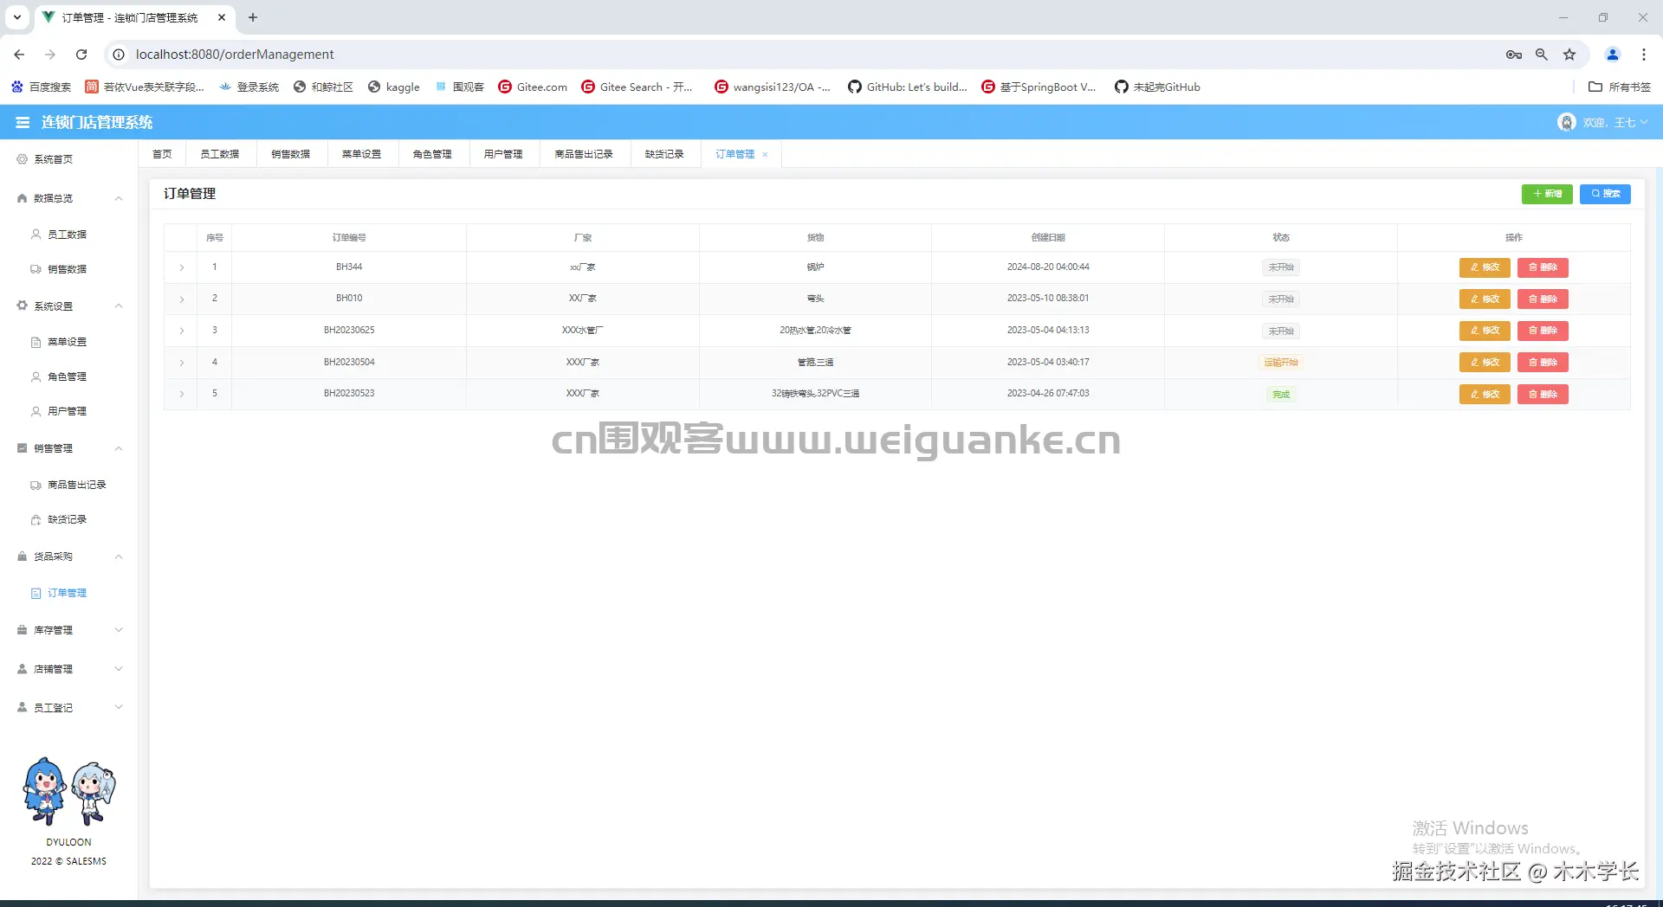Go back with the browser back arrow
Image resolution: width=1663 pixels, height=907 pixels.
(19, 55)
